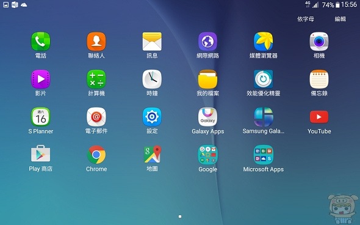Open the Google apps folder

click(x=208, y=155)
